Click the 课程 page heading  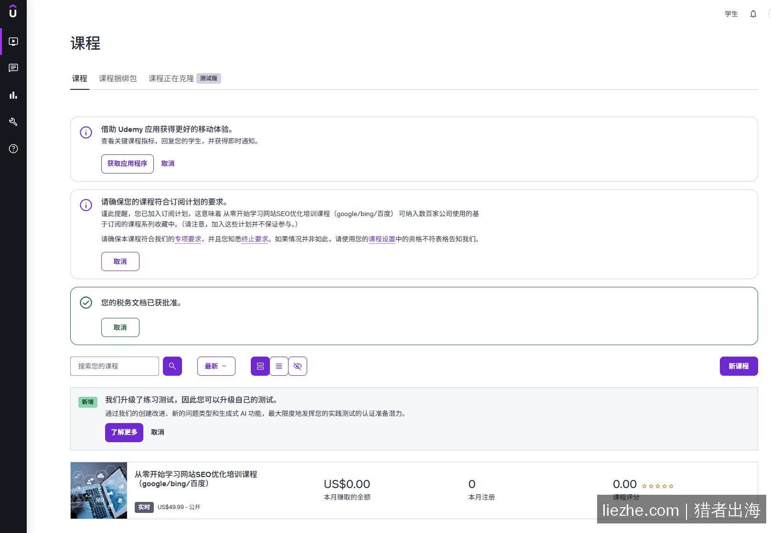click(86, 44)
